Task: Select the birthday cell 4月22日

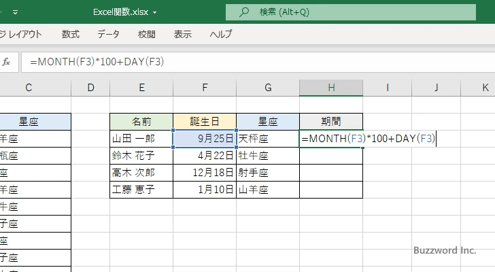Action: (x=205, y=156)
